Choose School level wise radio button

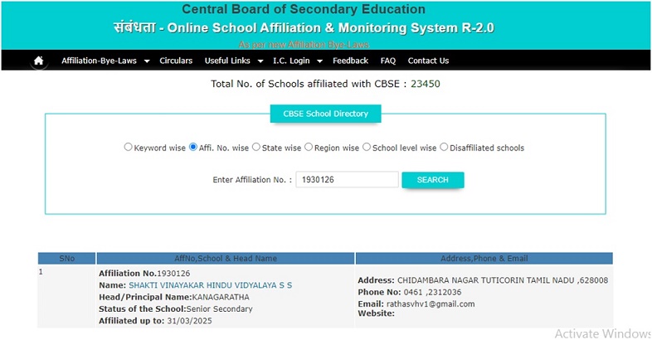click(367, 148)
